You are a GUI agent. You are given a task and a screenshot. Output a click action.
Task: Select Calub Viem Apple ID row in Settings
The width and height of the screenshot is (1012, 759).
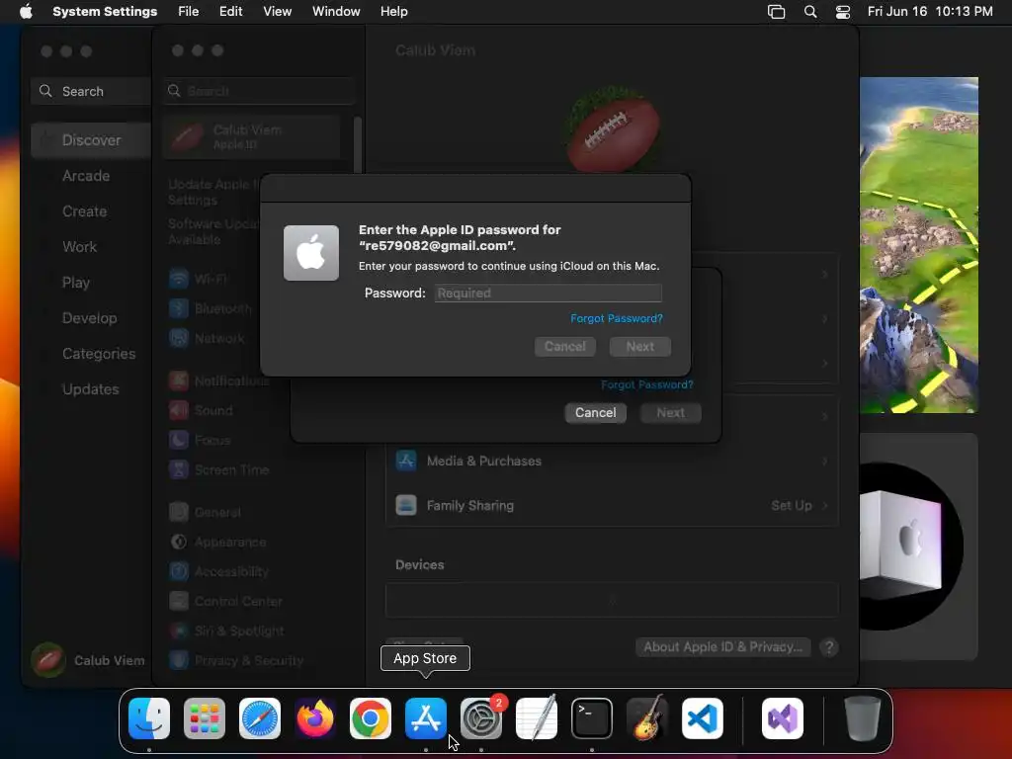(252, 136)
